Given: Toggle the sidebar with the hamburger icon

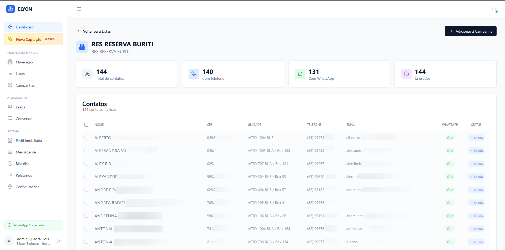Looking at the screenshot, I should (x=79, y=9).
